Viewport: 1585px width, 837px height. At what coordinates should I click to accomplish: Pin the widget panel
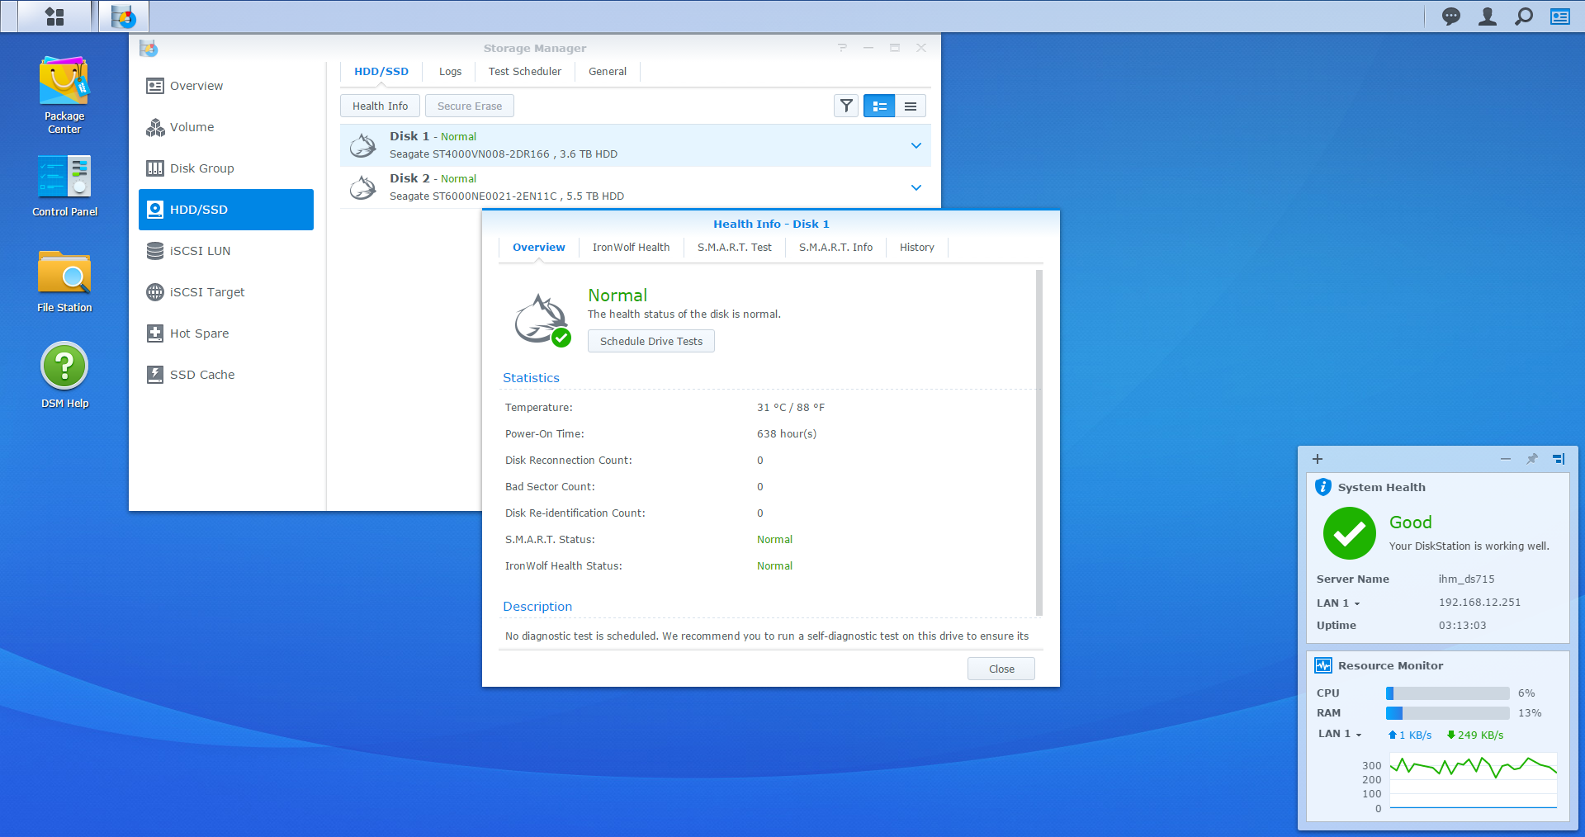1532,459
